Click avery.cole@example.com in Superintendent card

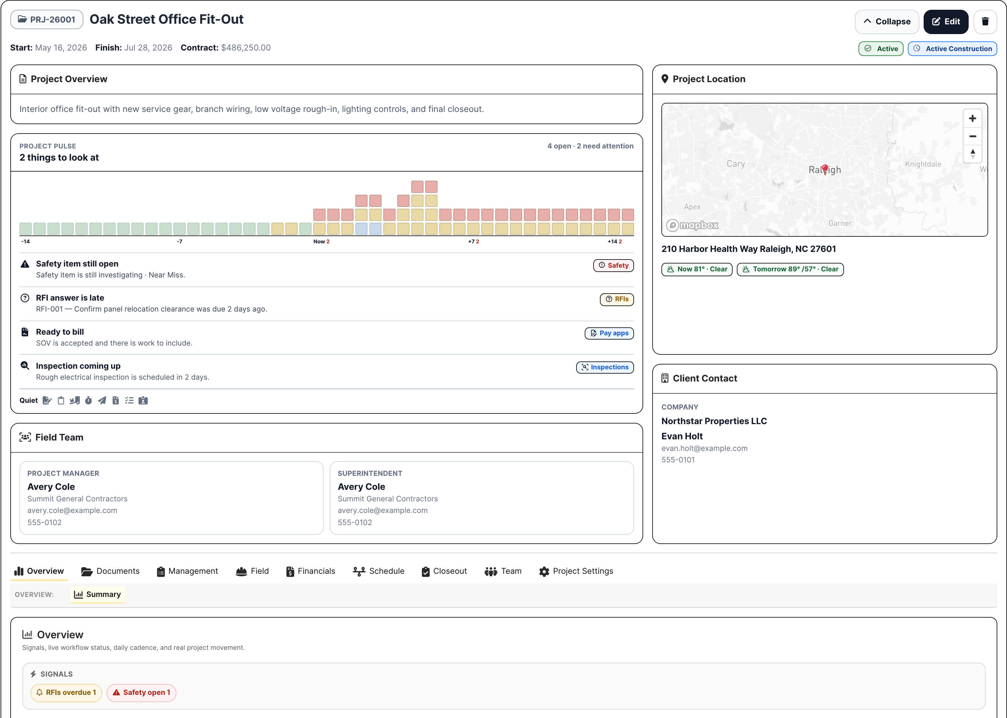pyautogui.click(x=383, y=510)
